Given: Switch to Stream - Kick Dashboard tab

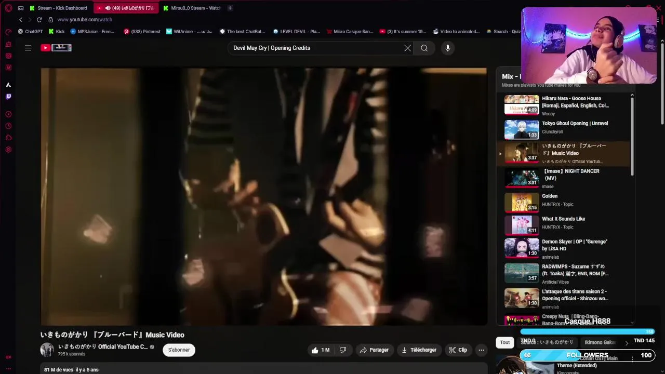Looking at the screenshot, I should 59,8.
